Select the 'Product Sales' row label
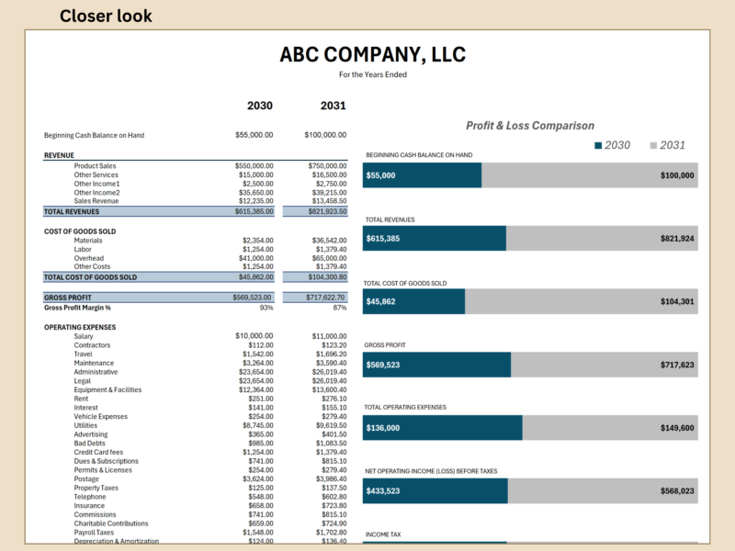The image size is (735, 551). [95, 166]
